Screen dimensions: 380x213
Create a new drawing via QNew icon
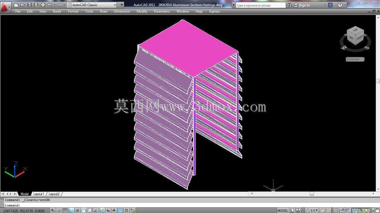pyautogui.click(x=16, y=5)
